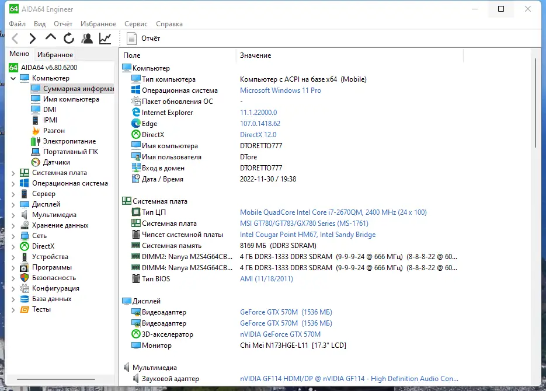The width and height of the screenshot is (546, 391).
Task: Click the GeForce GTX 570M link
Action: pos(269,312)
